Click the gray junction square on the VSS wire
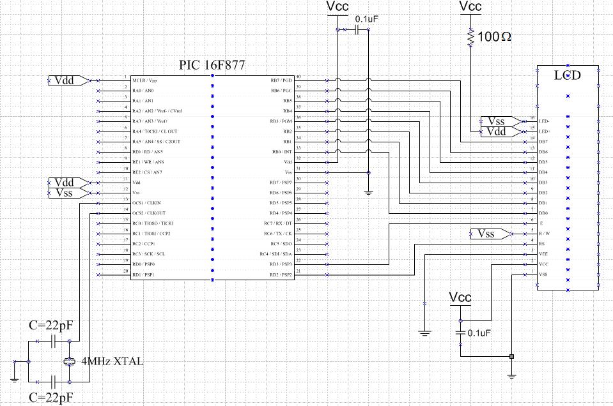 (511, 356)
